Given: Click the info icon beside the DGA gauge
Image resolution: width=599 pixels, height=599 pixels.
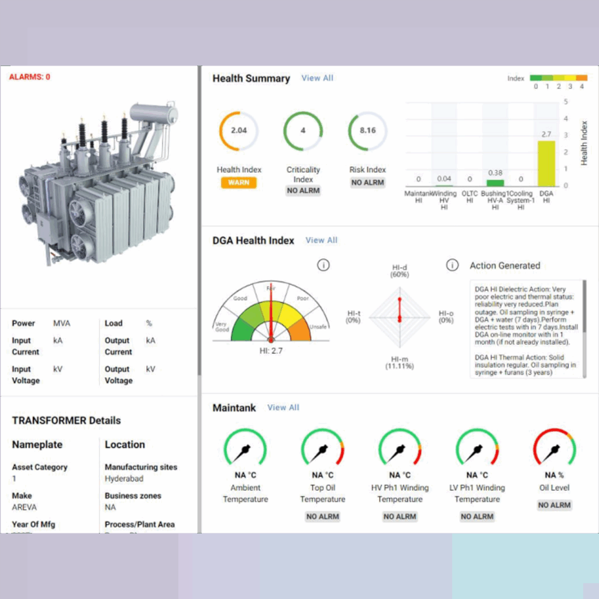Looking at the screenshot, I should pyautogui.click(x=323, y=266).
